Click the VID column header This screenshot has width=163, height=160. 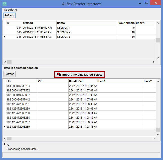coord(53,81)
